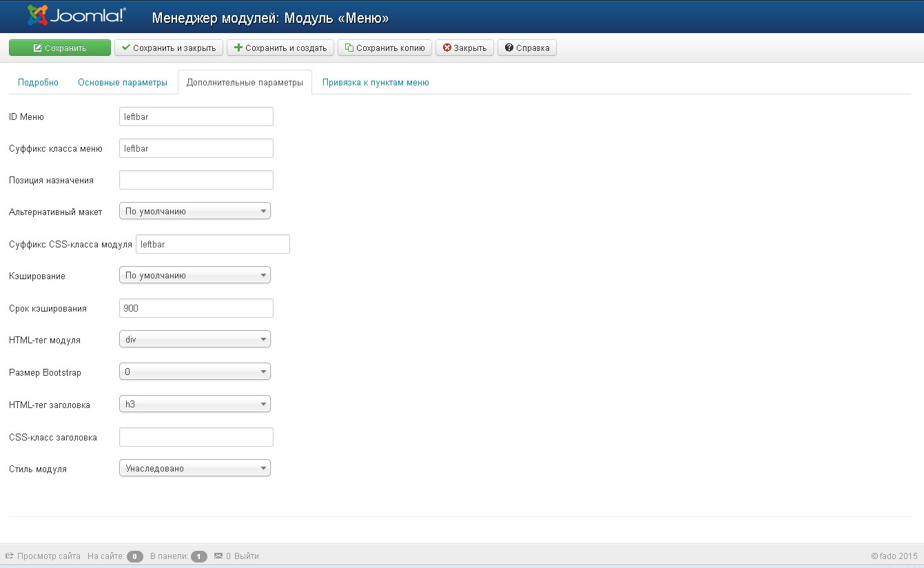Viewport: 924px width, 568px height.
Task: Go to Привязка к пунктам меню tab
Action: pyautogui.click(x=376, y=82)
